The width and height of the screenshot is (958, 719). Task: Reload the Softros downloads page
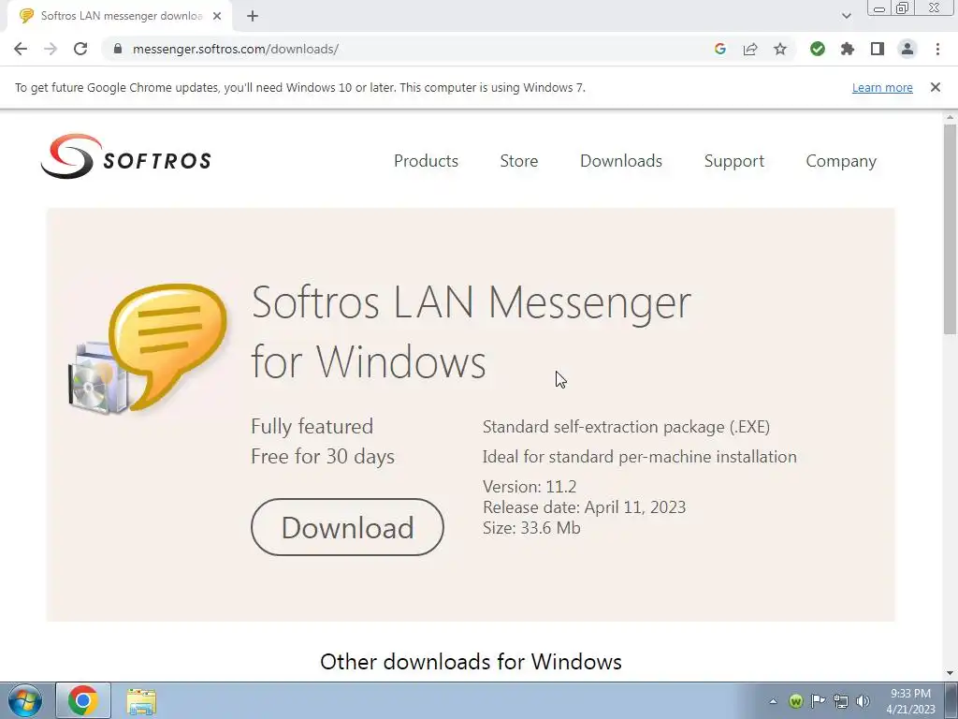click(x=80, y=49)
